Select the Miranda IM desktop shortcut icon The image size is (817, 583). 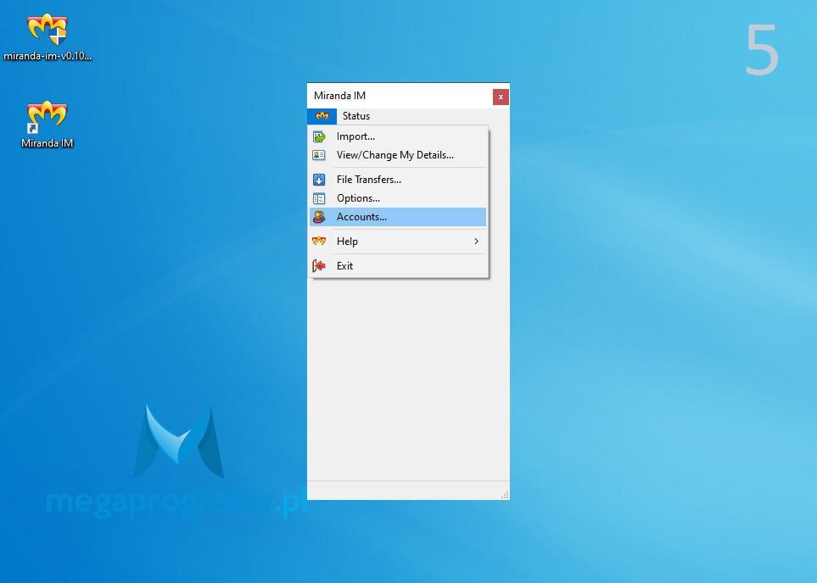tap(47, 117)
